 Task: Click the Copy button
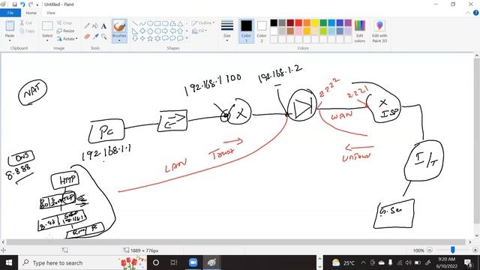point(27,31)
